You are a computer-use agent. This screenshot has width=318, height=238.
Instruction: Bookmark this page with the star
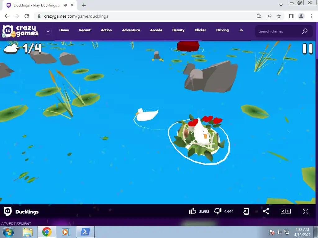[279, 16]
